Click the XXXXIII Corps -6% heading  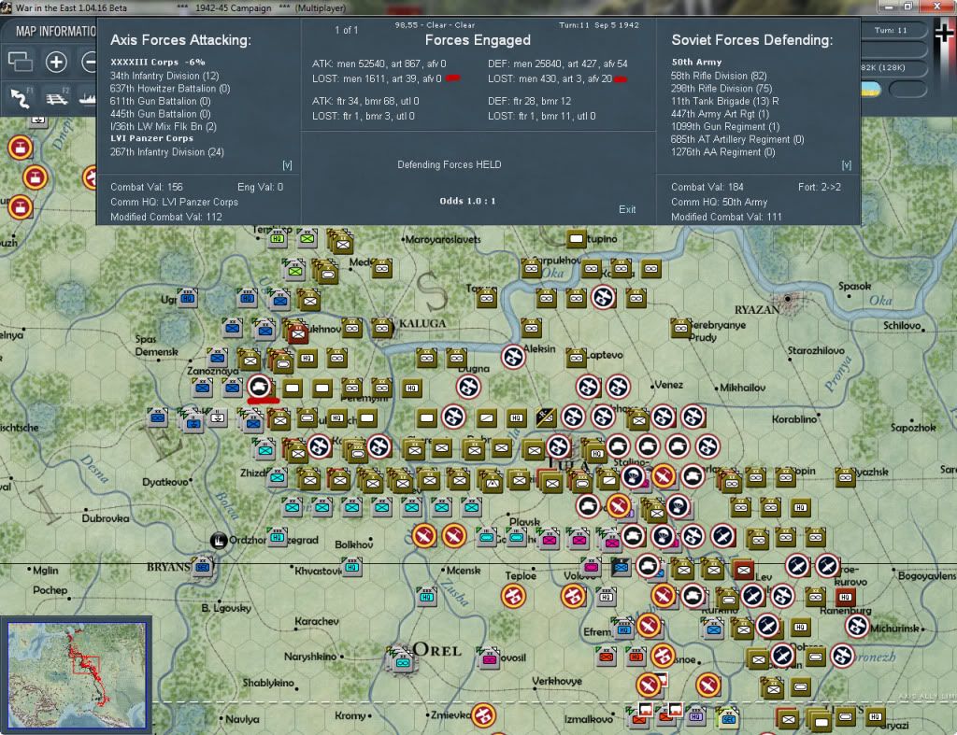point(157,63)
